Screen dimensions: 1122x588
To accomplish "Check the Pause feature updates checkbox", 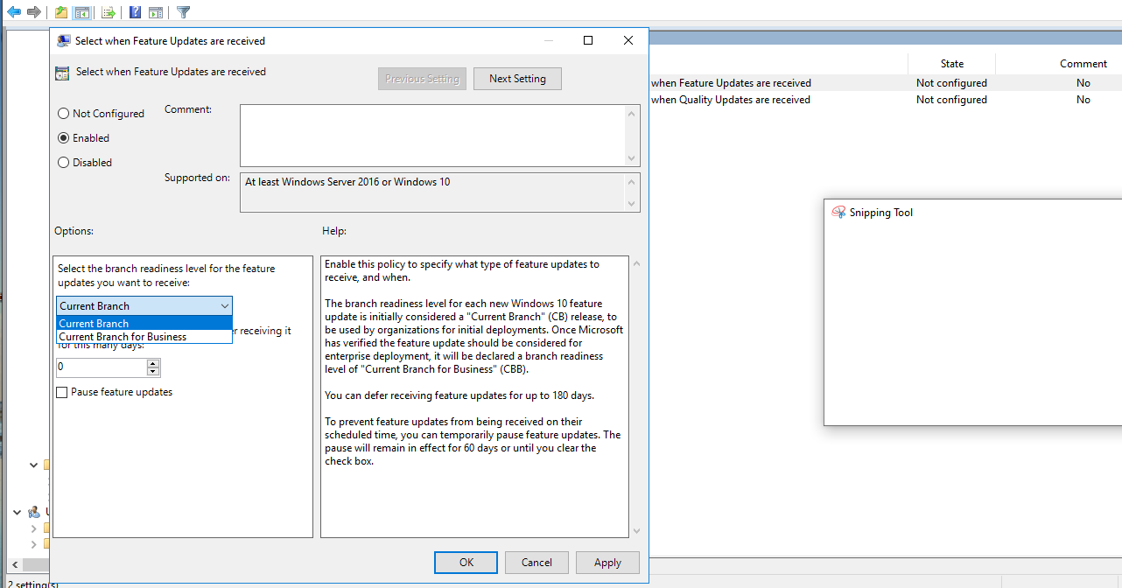I will pos(61,391).
